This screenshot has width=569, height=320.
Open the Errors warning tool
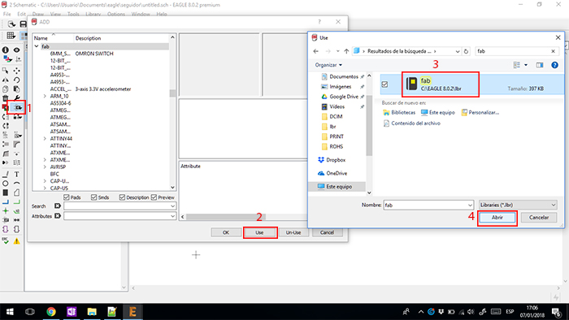click(x=17, y=241)
